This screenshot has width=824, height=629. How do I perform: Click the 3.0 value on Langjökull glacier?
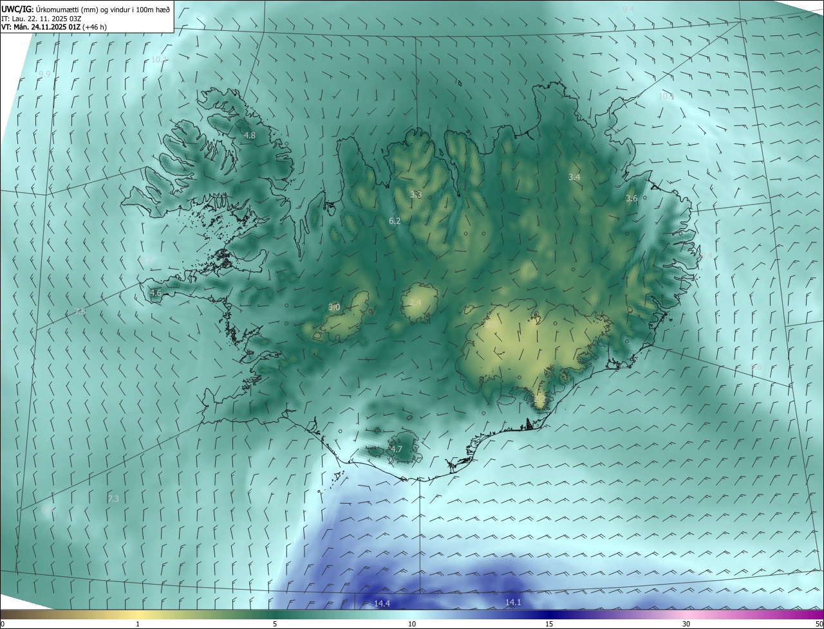334,307
